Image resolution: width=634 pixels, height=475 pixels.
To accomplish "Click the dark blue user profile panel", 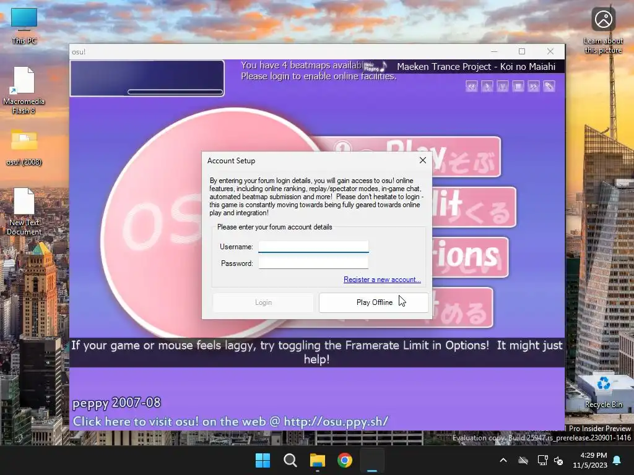I will click(147, 78).
